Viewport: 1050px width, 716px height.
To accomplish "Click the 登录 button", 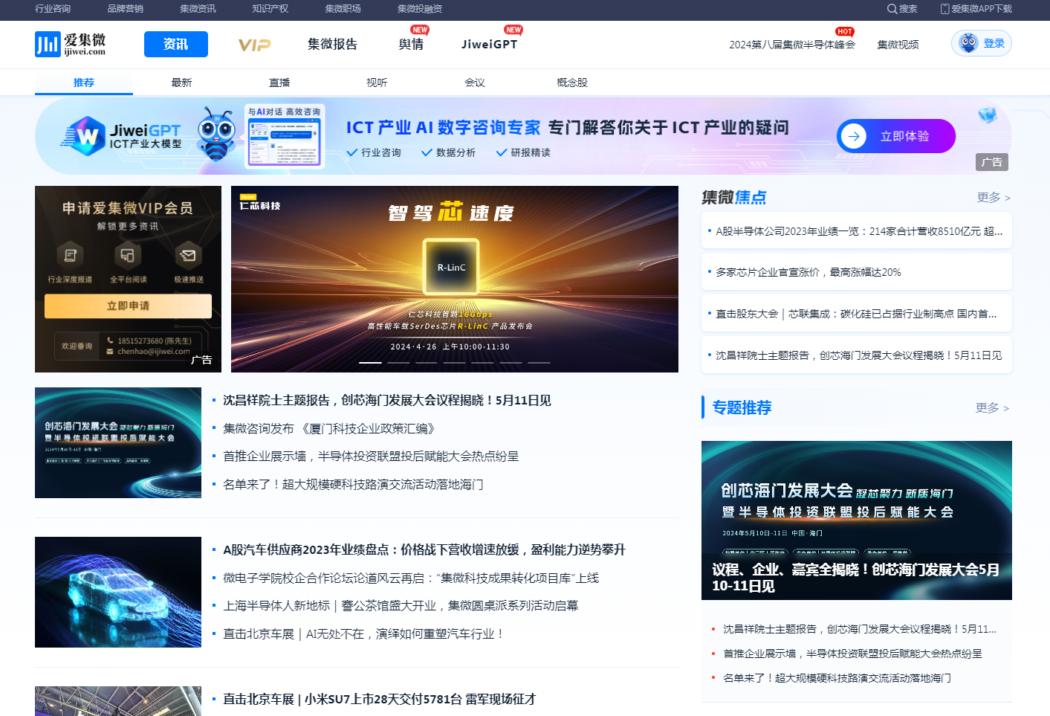I will [x=982, y=43].
